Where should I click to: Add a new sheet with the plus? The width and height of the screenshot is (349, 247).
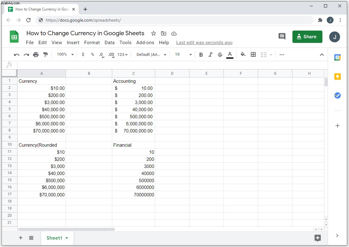pyautogui.click(x=21, y=238)
